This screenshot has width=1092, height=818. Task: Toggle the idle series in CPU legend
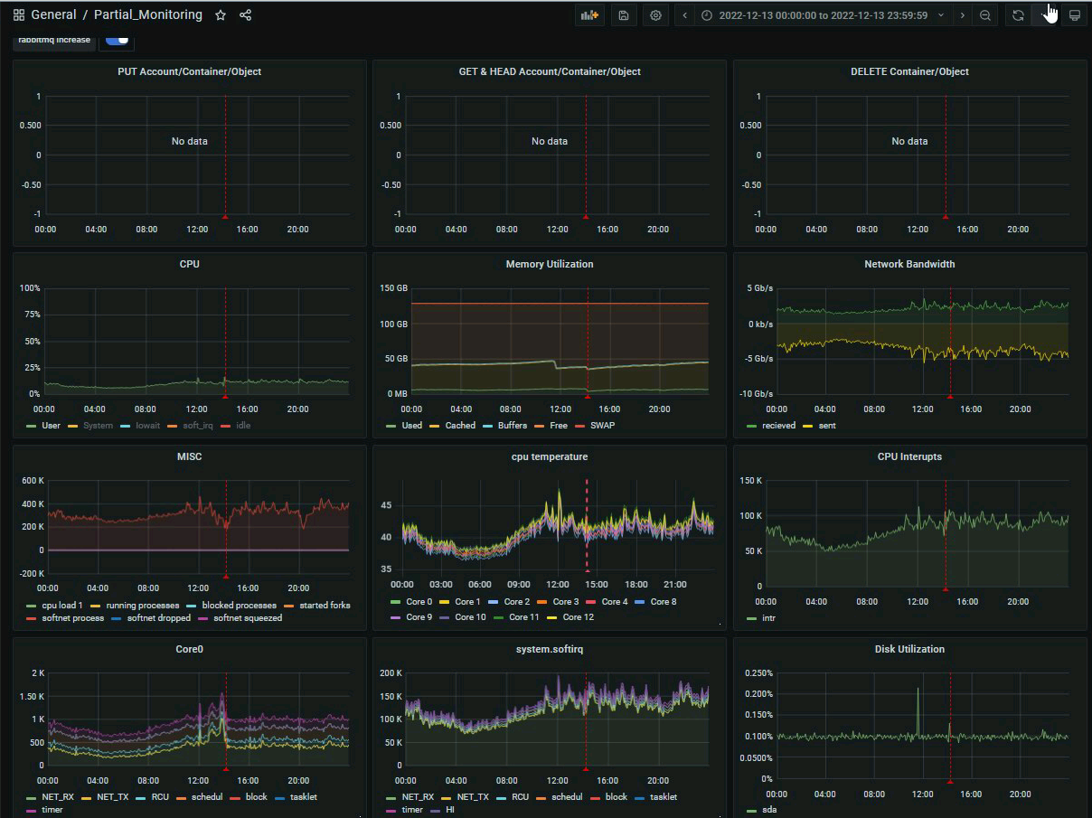243,425
